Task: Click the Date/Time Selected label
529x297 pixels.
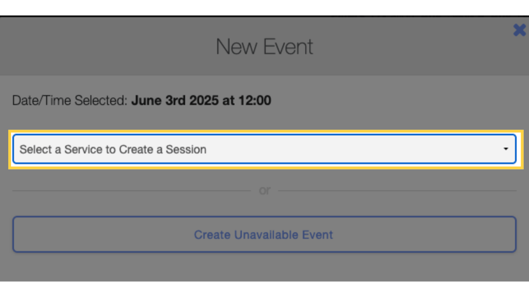Action: pyautogui.click(x=70, y=101)
